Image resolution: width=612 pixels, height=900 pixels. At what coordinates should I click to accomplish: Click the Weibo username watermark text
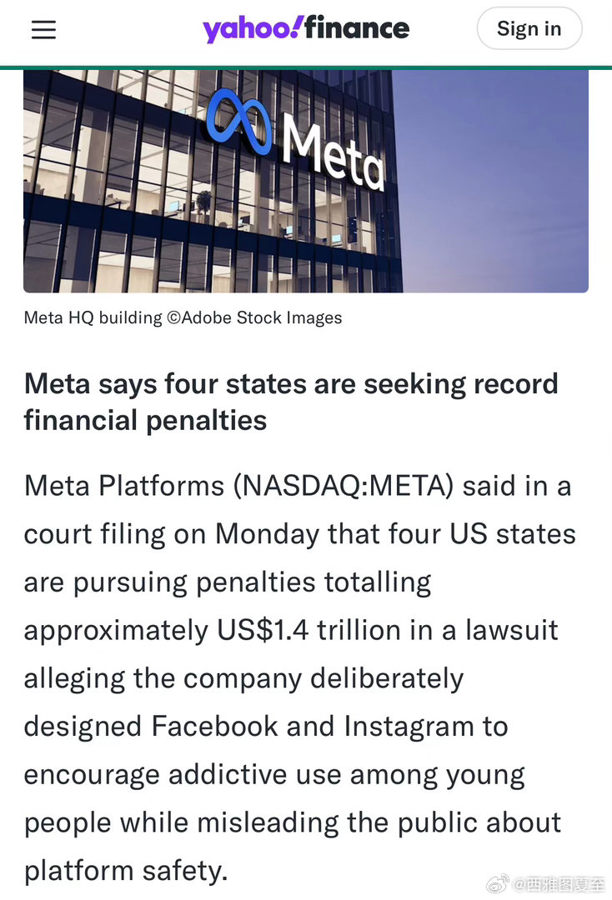tap(559, 884)
